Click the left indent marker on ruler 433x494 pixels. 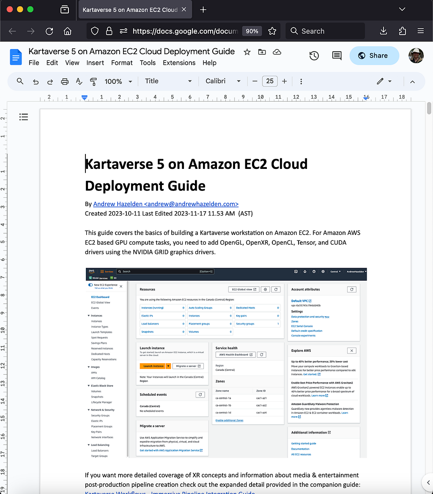84,98
